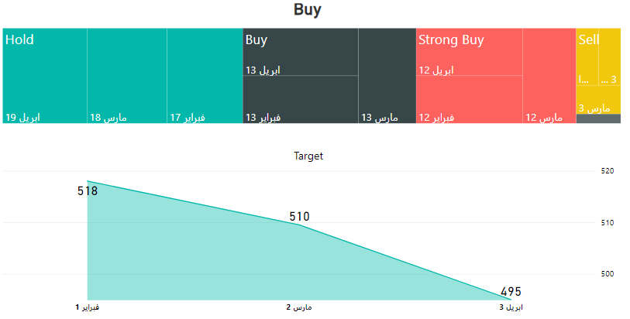Select the top-left Sell tile labeled Sell

tap(587, 57)
